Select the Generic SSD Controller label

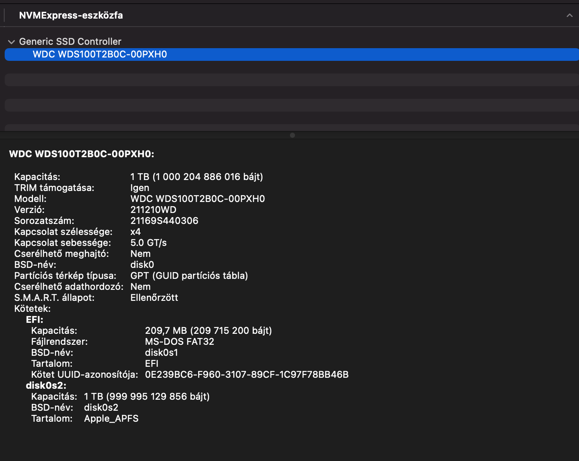pyautogui.click(x=70, y=41)
